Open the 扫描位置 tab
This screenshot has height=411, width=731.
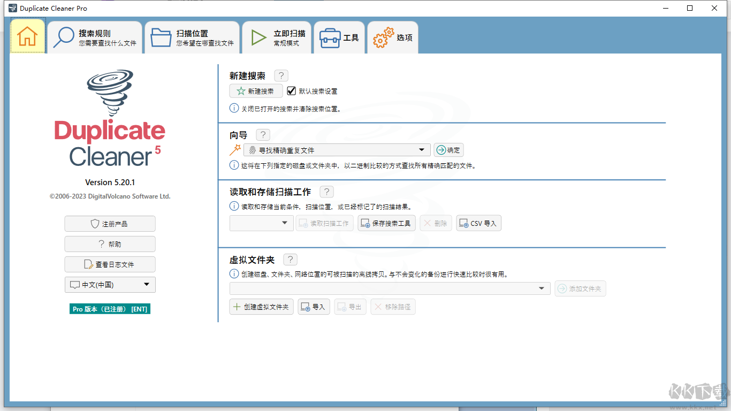192,37
